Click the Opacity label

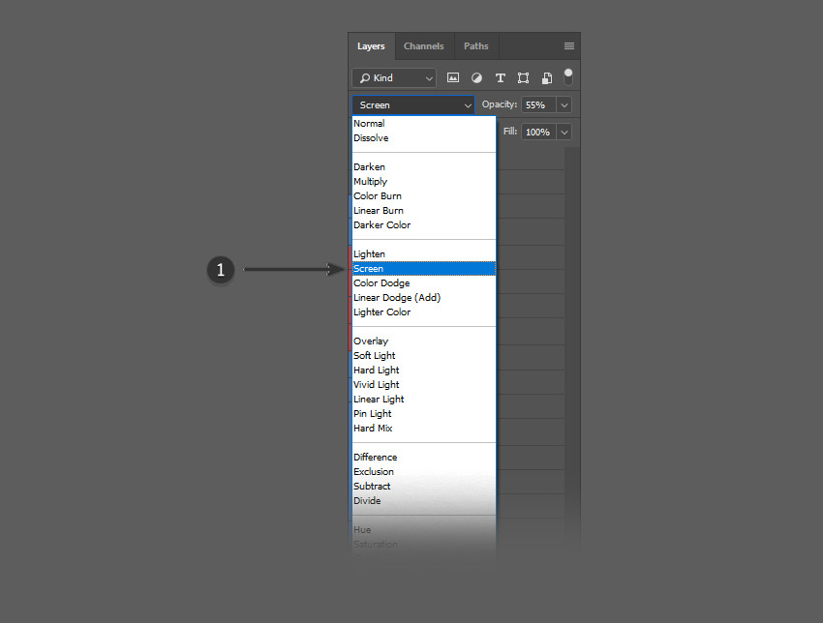tap(500, 104)
